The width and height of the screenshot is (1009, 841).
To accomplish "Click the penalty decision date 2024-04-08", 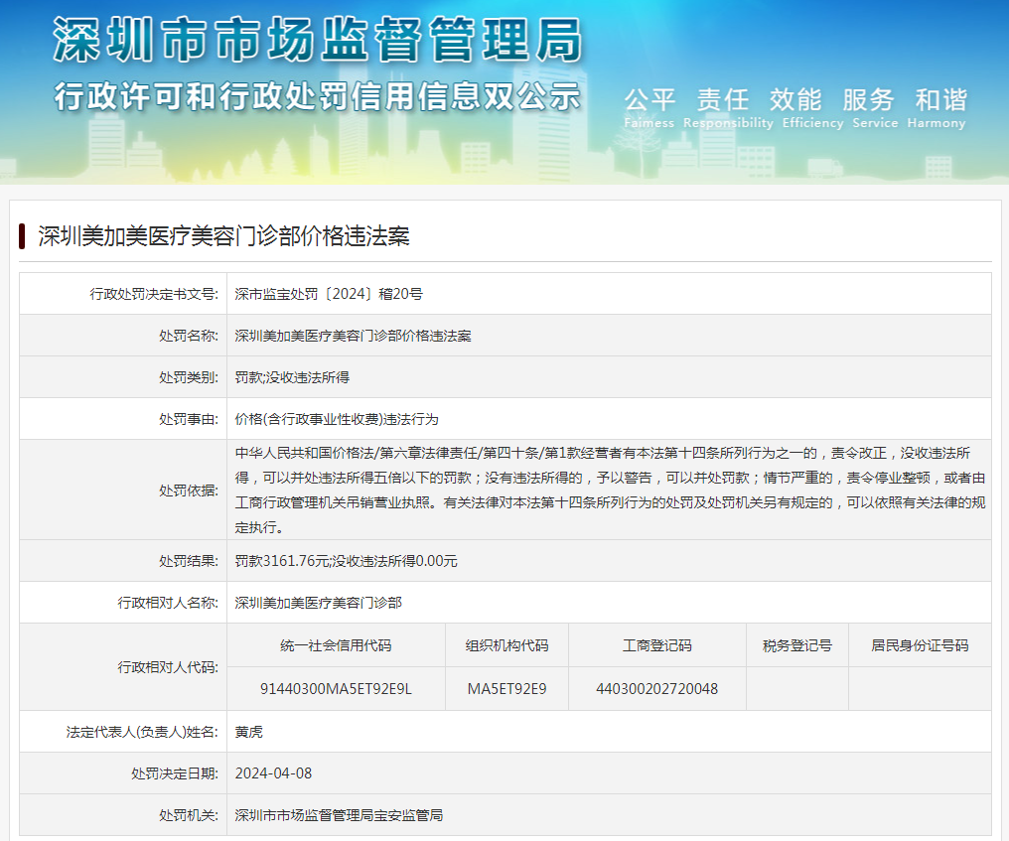I will 273,773.
